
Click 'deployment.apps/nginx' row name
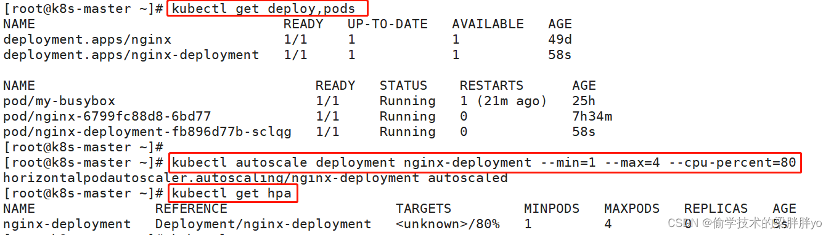pyautogui.click(x=87, y=39)
